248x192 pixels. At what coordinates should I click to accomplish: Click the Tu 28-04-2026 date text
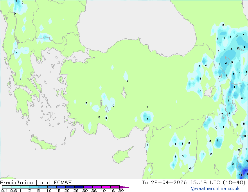(164, 183)
